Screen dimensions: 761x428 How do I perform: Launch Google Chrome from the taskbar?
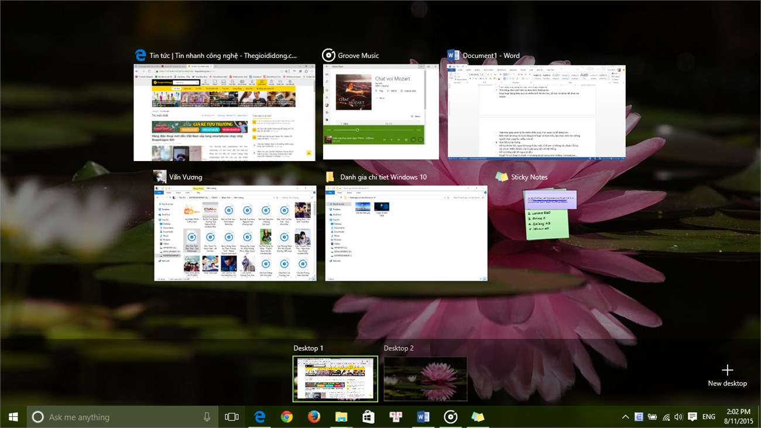tap(287, 417)
